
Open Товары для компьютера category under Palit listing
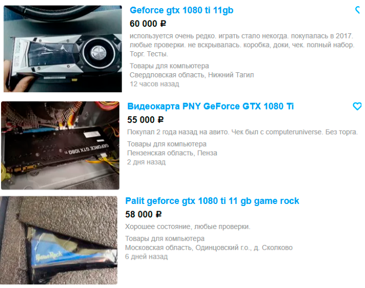coord(165,239)
